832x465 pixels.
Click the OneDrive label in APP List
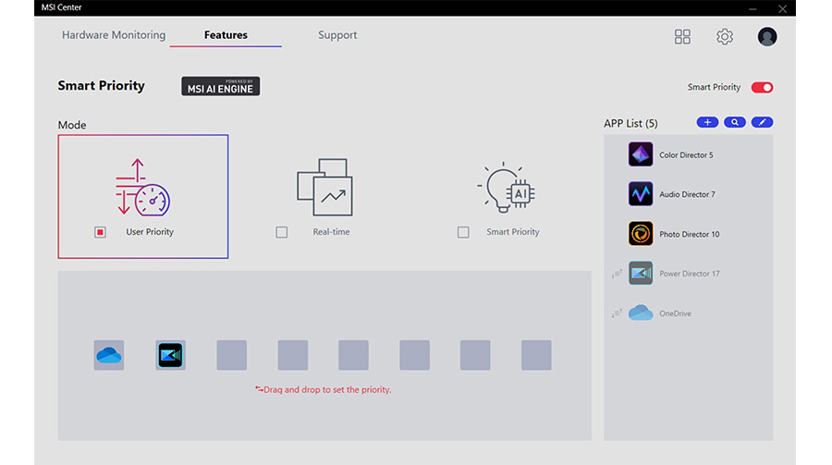[675, 313]
